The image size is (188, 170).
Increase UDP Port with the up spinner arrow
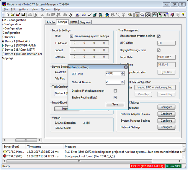(122, 72)
